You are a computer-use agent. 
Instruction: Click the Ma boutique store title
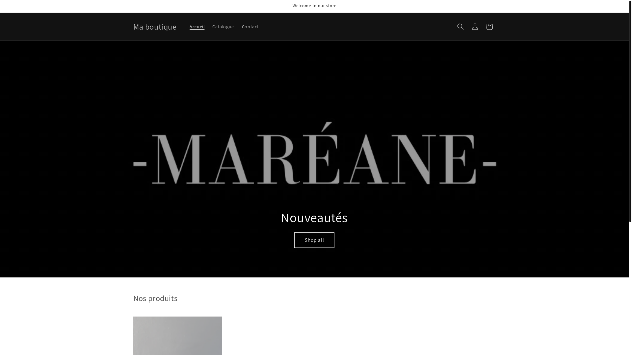pos(155,27)
